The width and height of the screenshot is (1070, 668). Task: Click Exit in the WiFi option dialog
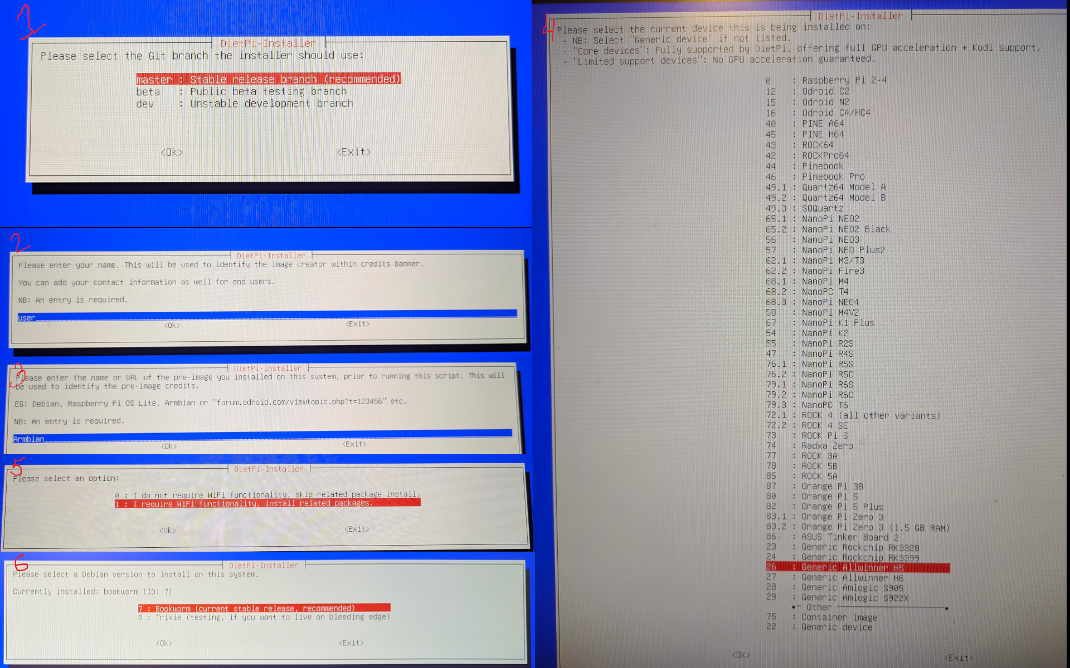click(x=357, y=529)
